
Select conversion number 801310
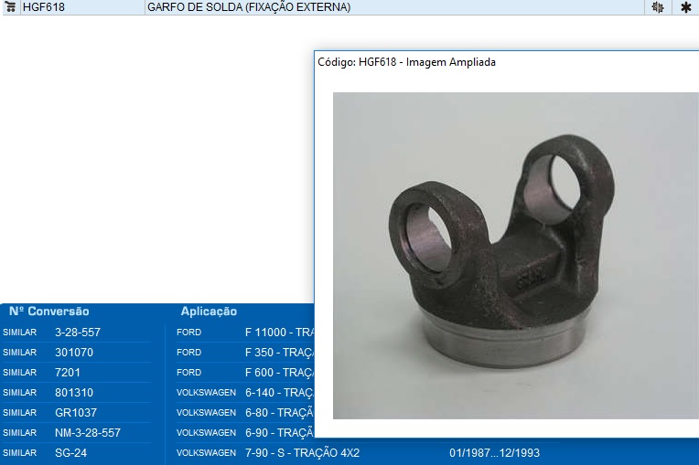74,393
